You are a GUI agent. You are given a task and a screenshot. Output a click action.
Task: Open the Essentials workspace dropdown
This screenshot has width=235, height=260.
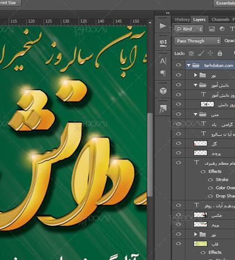tap(224, 3)
